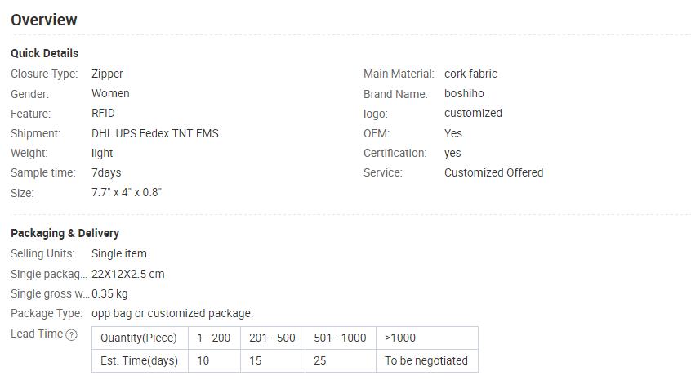The height and width of the screenshot is (385, 691).
Task: Click the Quantity(Piece) table header cell
Action: click(x=140, y=338)
